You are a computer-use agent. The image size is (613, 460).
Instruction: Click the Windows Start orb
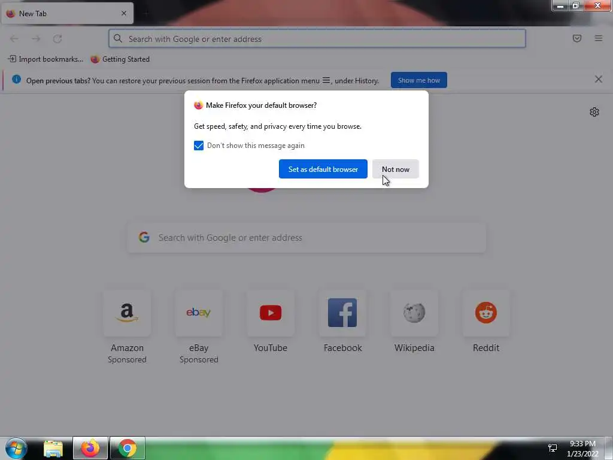pyautogui.click(x=16, y=448)
